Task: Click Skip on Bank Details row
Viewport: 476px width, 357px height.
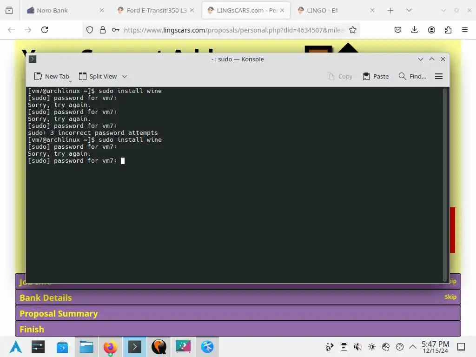Action: pos(450,297)
